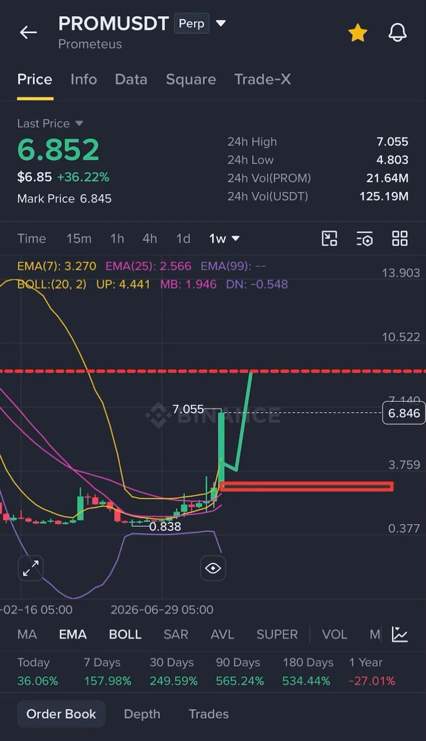Select the Perp contract badge
The image size is (426, 741).
pyautogui.click(x=191, y=23)
